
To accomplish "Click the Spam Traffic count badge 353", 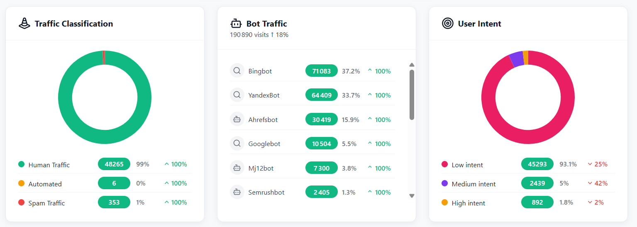I will click(x=114, y=203).
